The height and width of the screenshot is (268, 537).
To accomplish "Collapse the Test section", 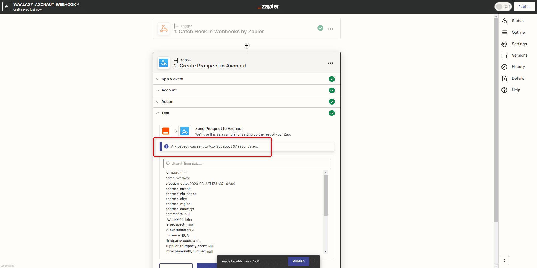I will 247,113.
